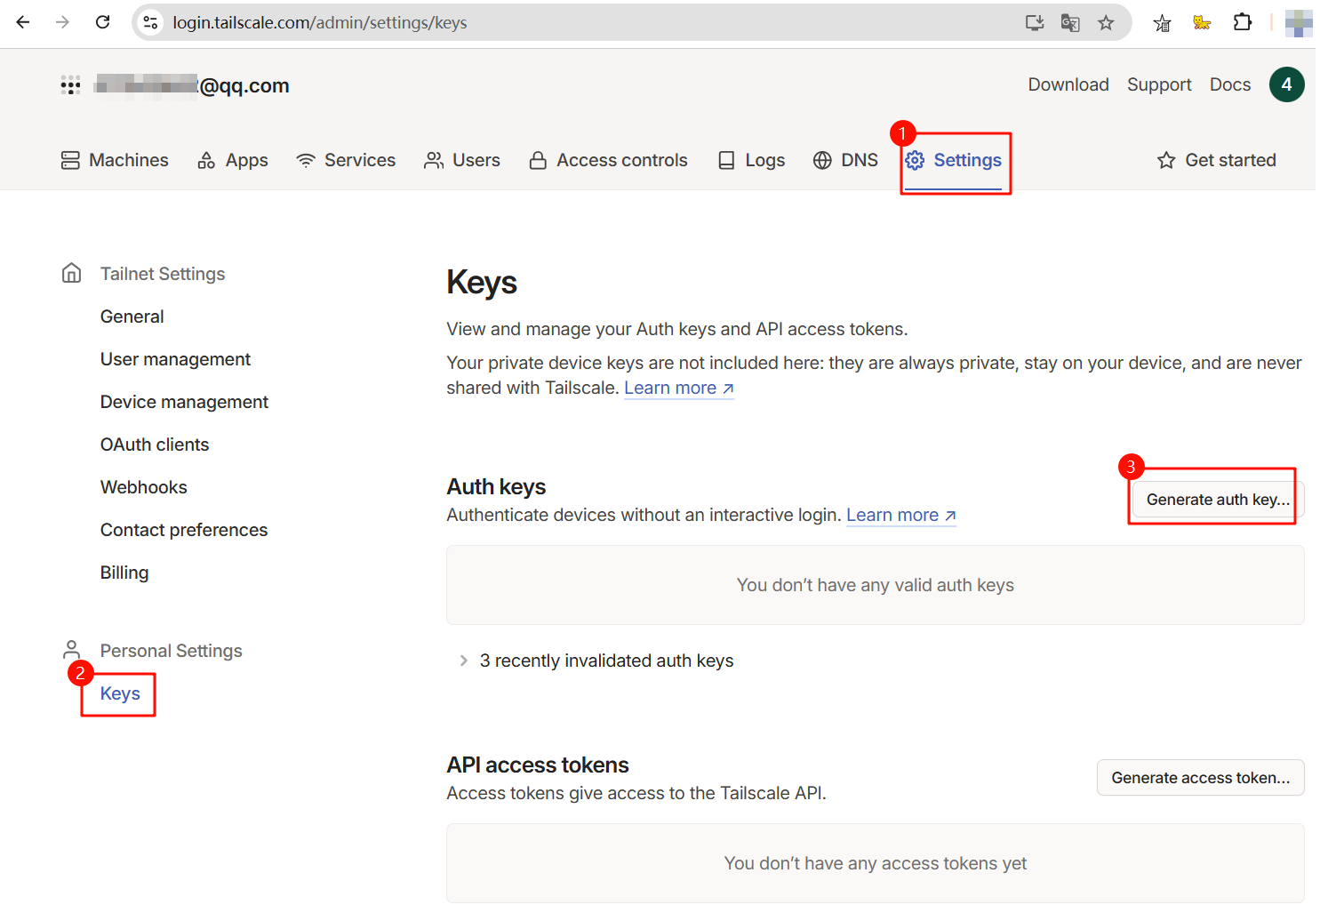Click the account email name in header
This screenshot has height=921, width=1320.
(x=192, y=85)
